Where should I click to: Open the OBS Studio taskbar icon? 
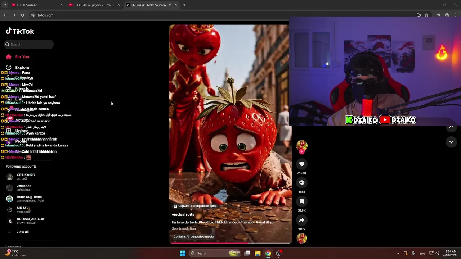(279, 253)
